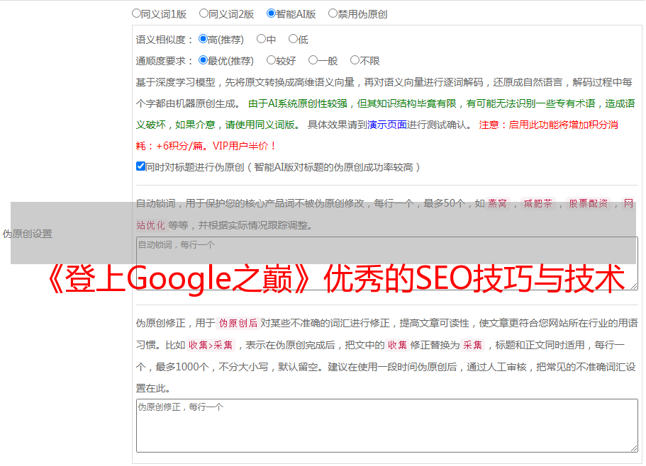This screenshot has height=466, width=646.
Task: Click into the 自动锁词 textarea
Action: (387, 263)
